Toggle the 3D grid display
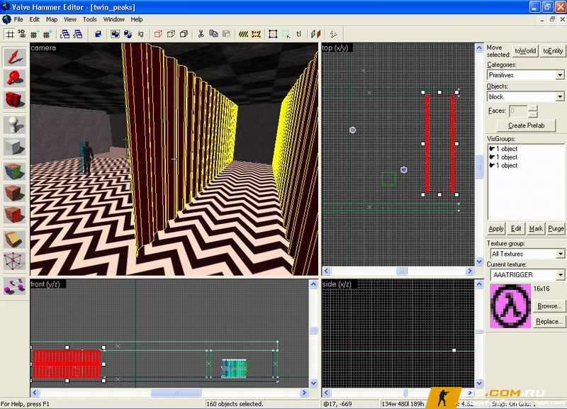The height and width of the screenshot is (409, 567). pos(22,34)
